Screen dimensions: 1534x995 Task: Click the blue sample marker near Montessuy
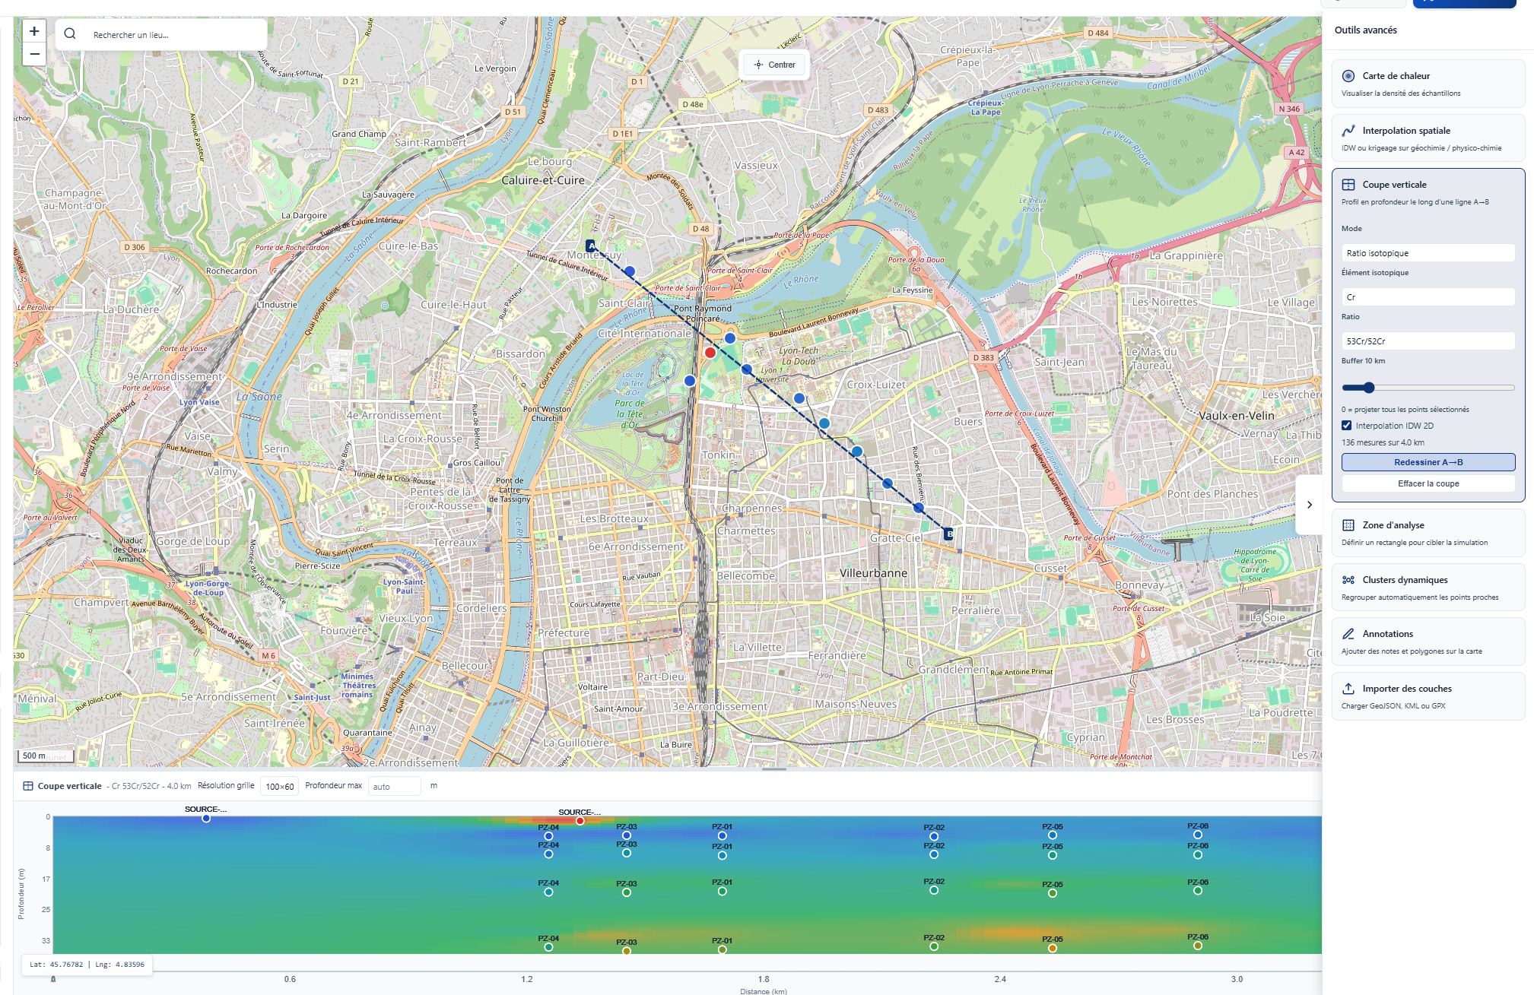tap(630, 271)
